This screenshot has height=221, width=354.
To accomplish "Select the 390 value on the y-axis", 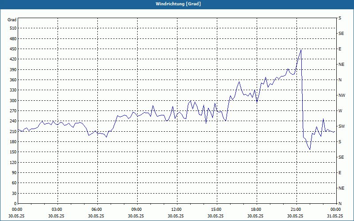I will coord(13,70).
